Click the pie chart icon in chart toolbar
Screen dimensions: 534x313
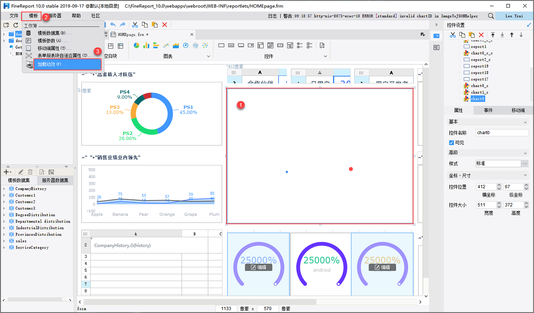click(x=136, y=45)
